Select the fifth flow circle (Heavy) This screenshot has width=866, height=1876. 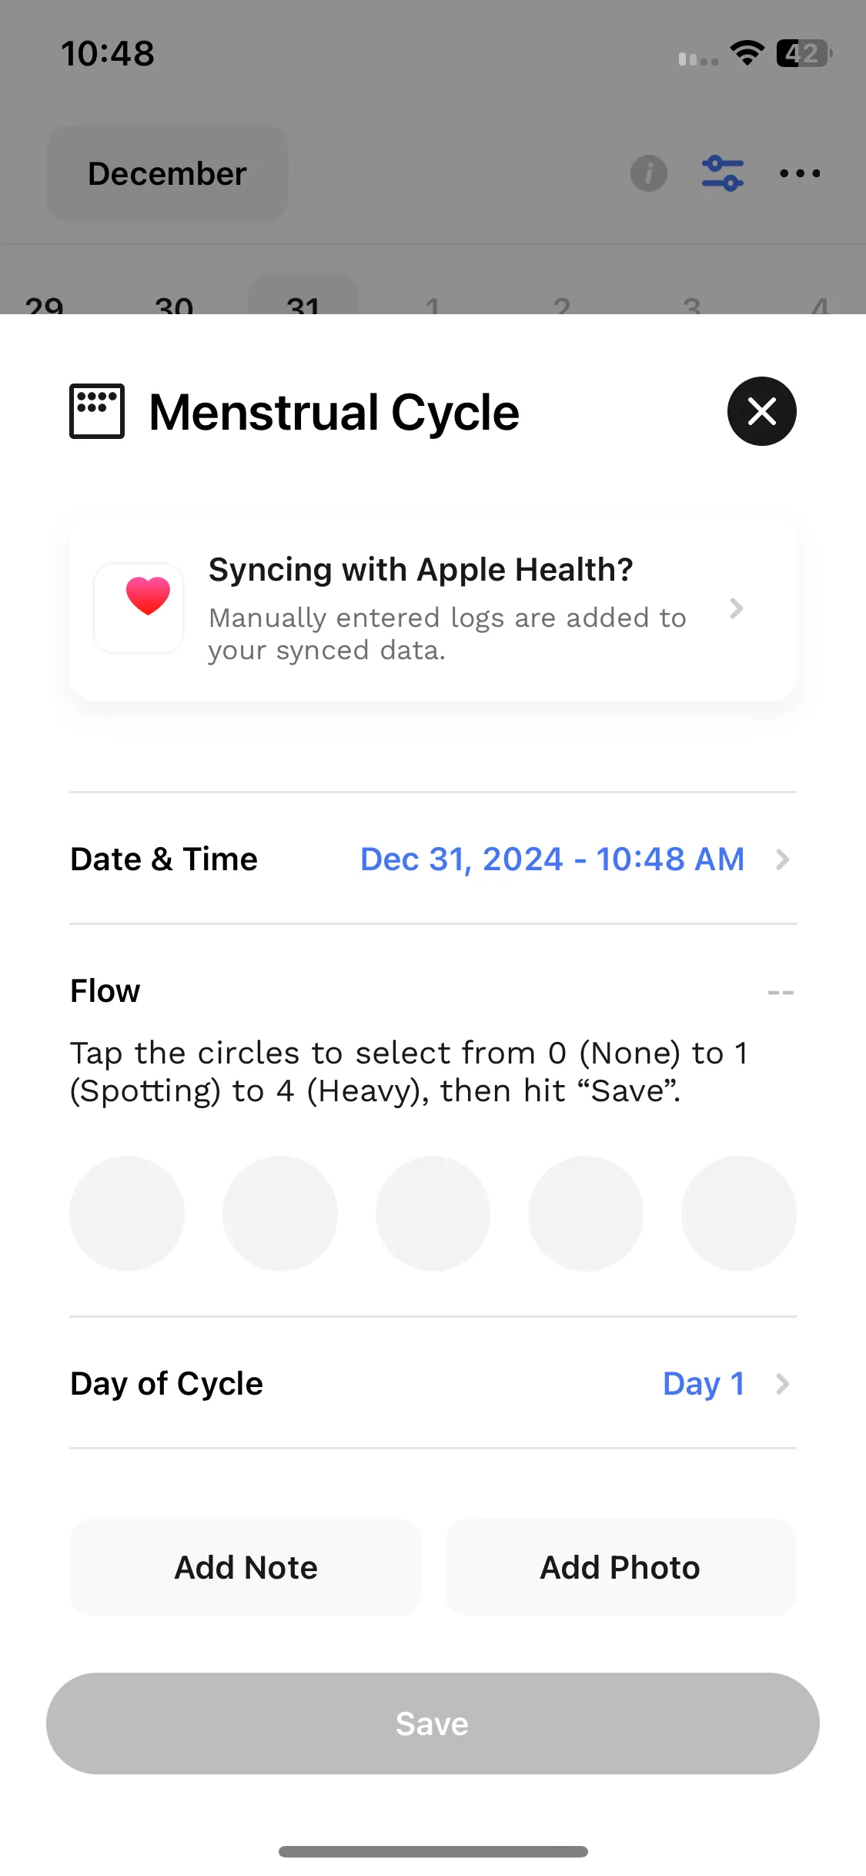coord(739,1213)
